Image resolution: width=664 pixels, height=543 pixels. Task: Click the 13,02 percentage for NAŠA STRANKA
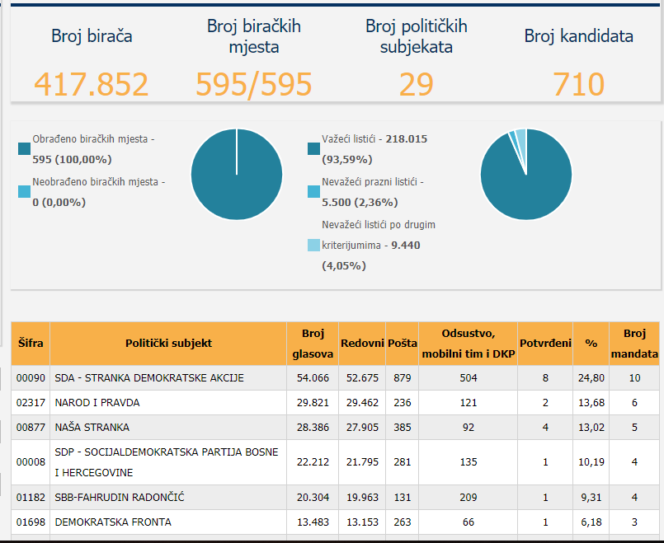pos(591,428)
